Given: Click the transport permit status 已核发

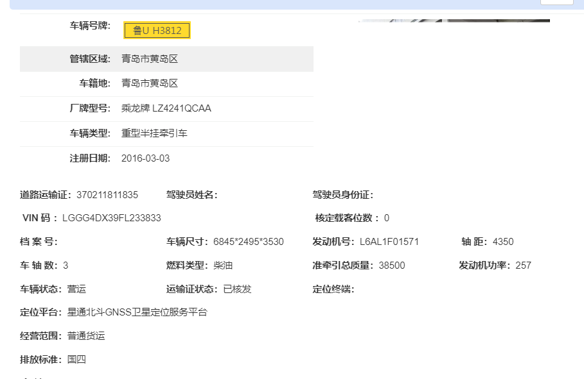Looking at the screenshot, I should [237, 289].
